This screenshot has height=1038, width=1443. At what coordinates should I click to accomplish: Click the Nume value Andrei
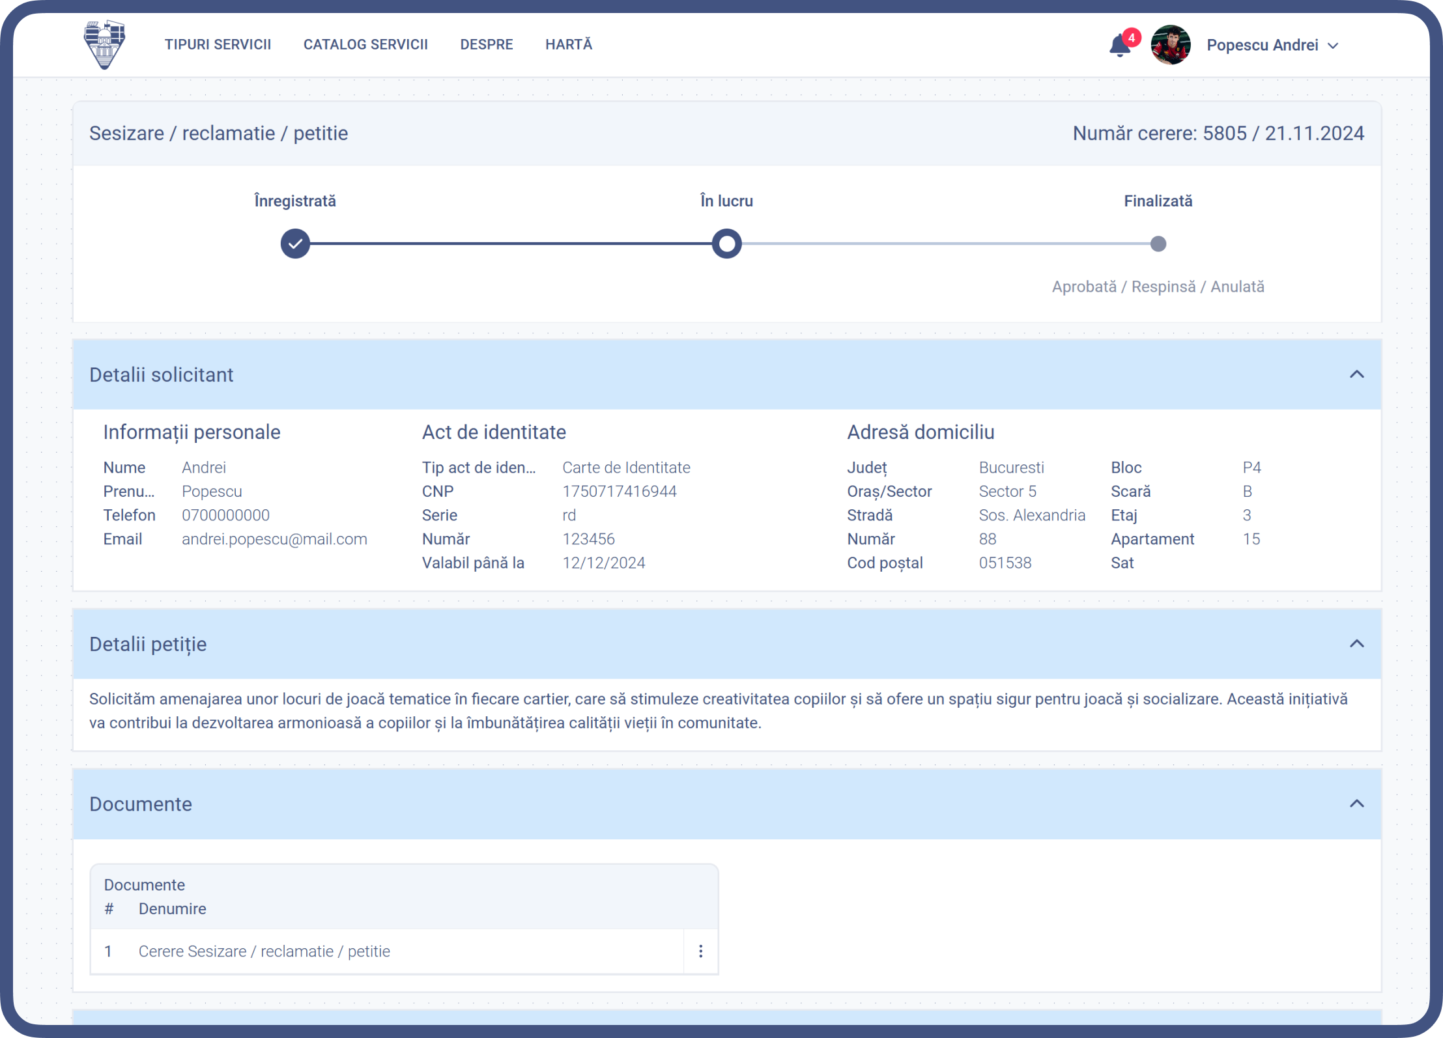(204, 468)
